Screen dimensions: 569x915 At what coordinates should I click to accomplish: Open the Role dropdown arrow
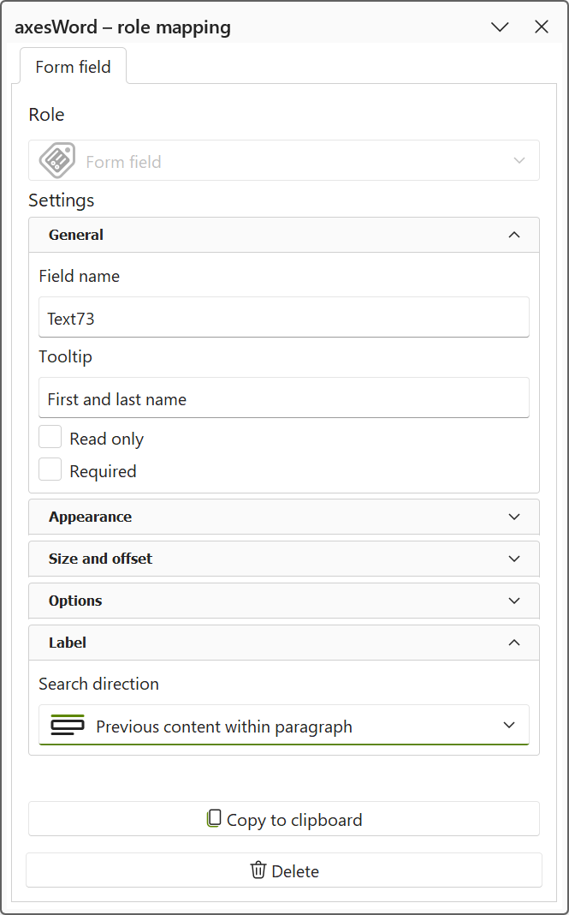tap(519, 160)
